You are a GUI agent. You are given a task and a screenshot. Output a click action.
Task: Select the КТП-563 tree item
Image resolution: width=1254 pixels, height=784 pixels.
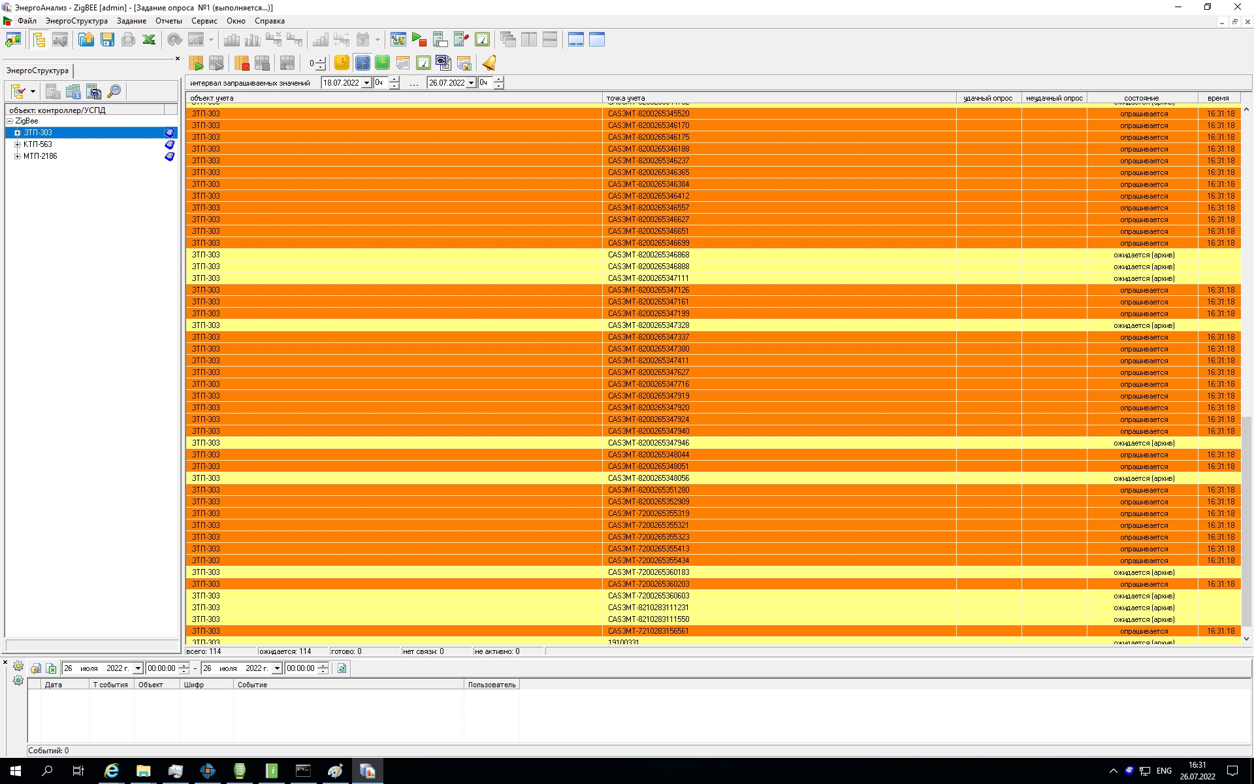(38, 144)
